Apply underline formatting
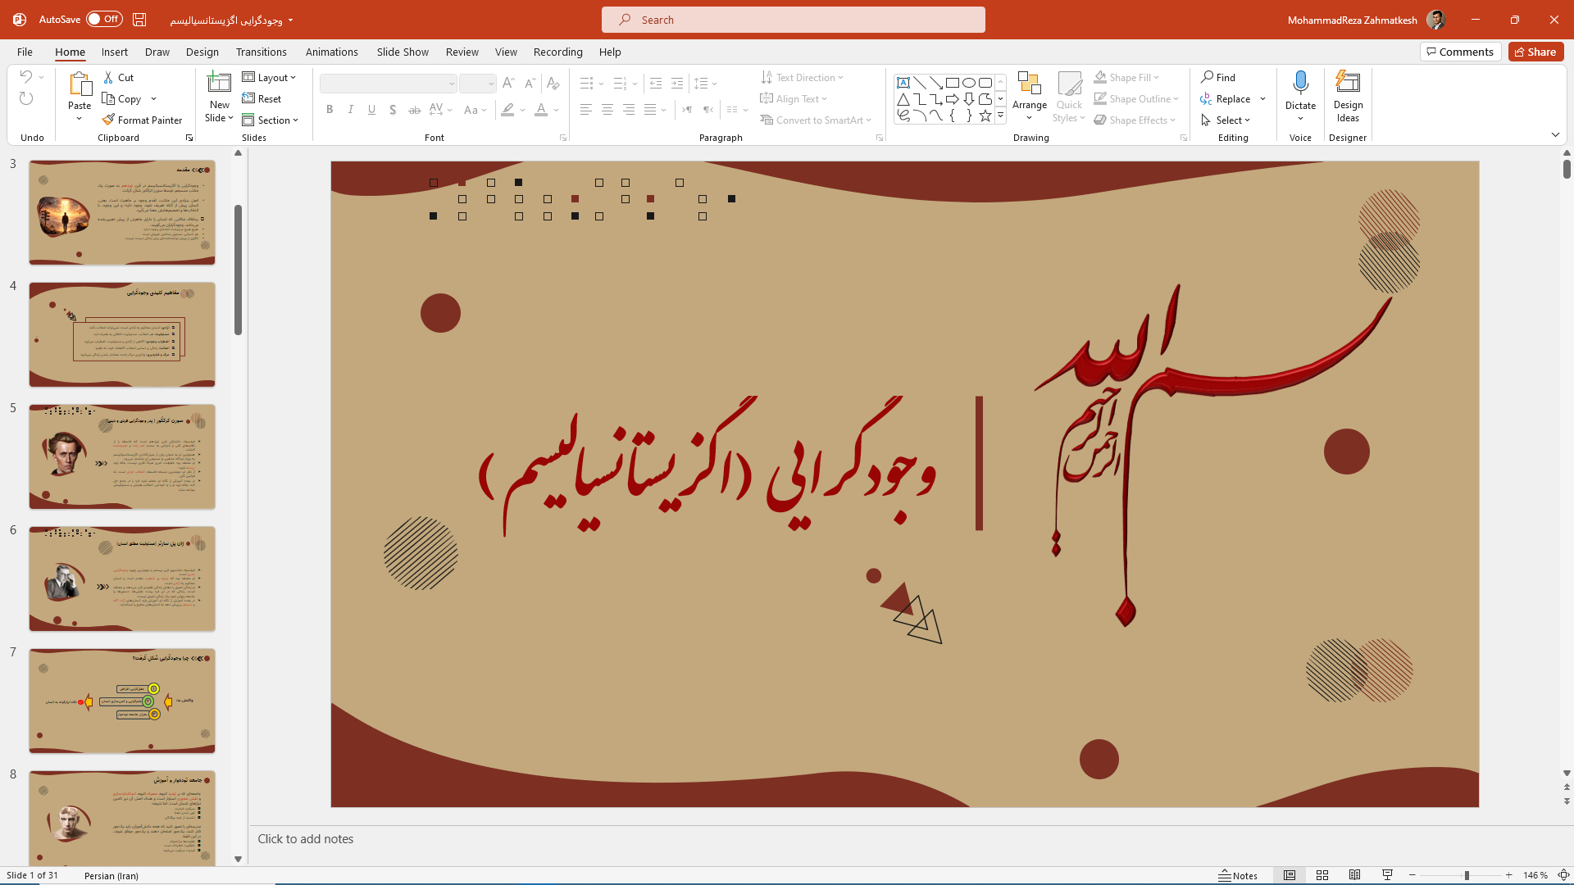 pyautogui.click(x=371, y=109)
